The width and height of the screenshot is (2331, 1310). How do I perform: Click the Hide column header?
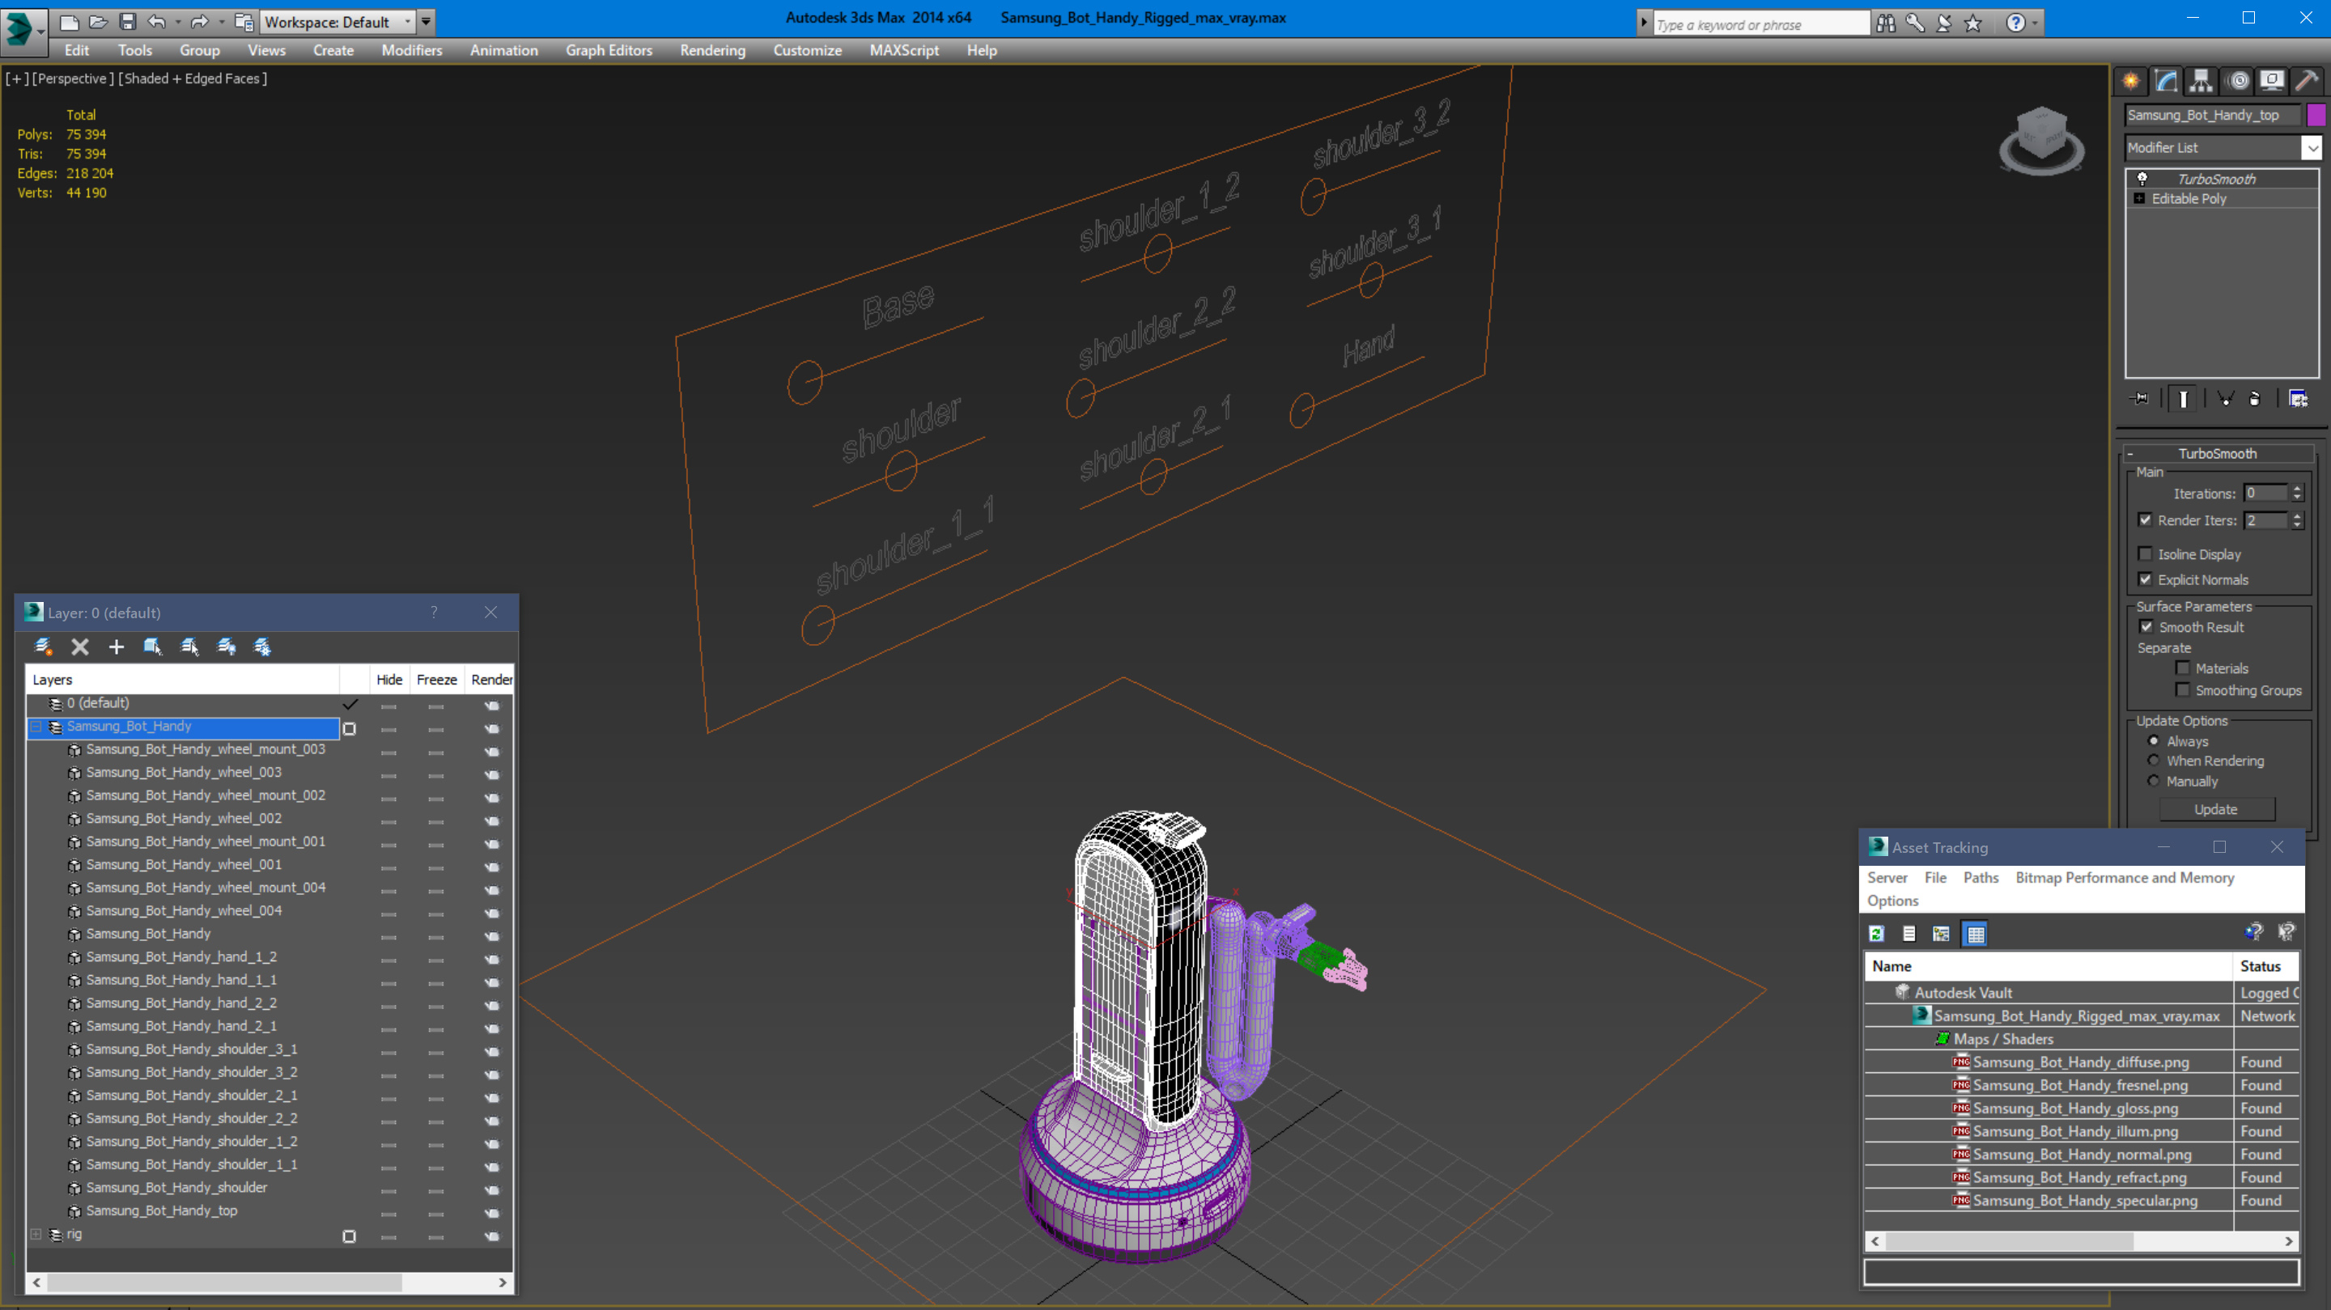coord(389,680)
